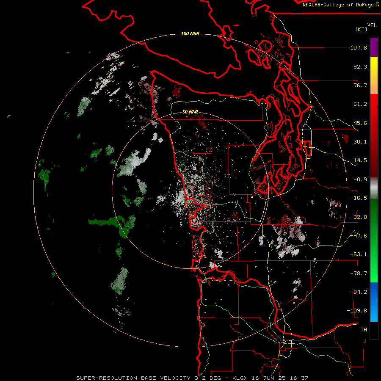381x381 pixels.
Task: Select the -63.1 scale value
Action: point(359,254)
